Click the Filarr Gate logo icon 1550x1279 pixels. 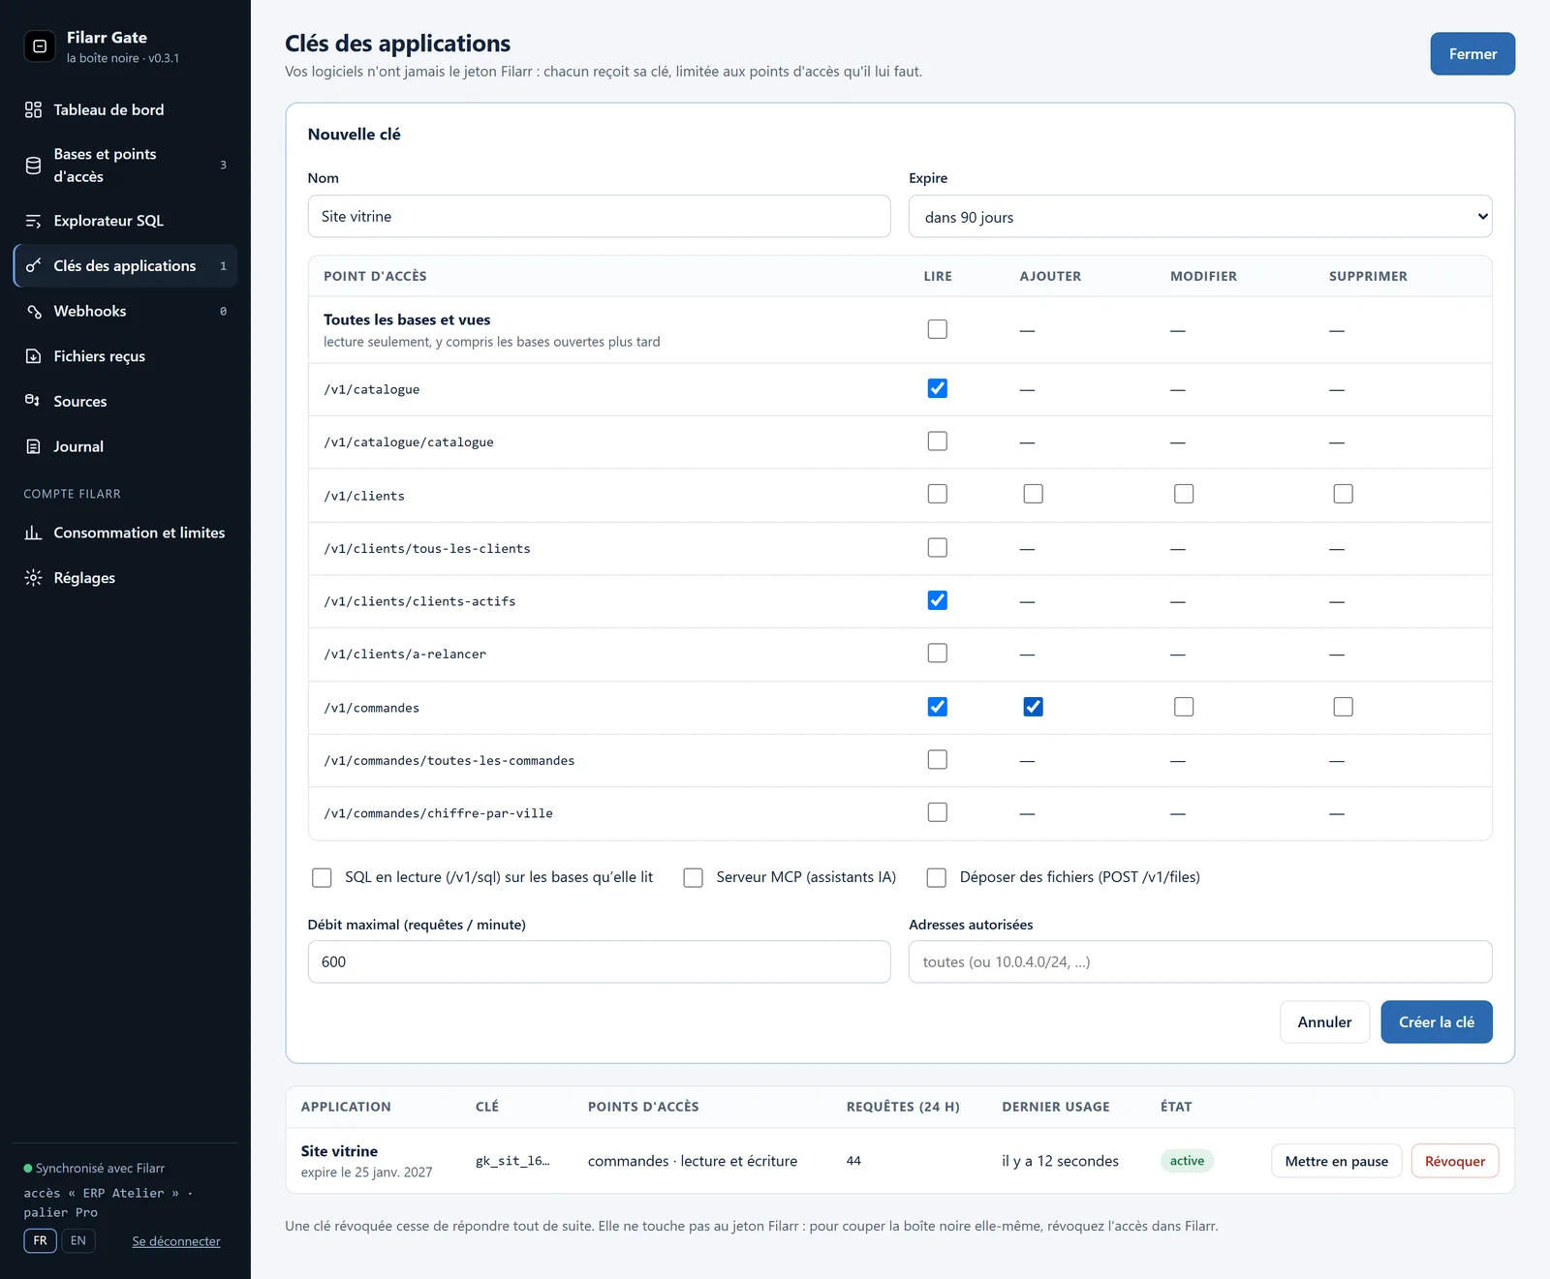(x=40, y=46)
